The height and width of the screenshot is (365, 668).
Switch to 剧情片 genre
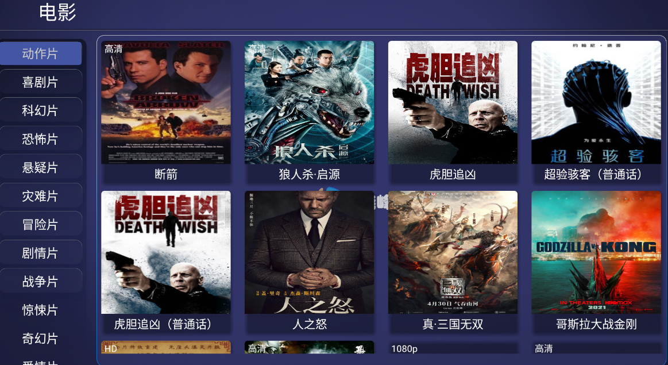pyautogui.click(x=41, y=253)
